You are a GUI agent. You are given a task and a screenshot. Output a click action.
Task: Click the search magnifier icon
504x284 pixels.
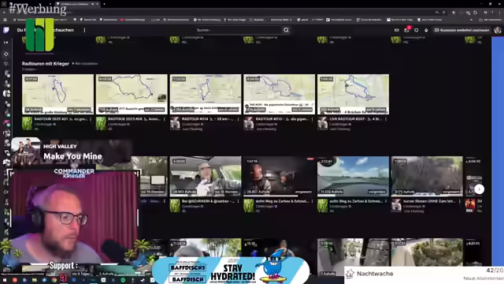(x=286, y=30)
